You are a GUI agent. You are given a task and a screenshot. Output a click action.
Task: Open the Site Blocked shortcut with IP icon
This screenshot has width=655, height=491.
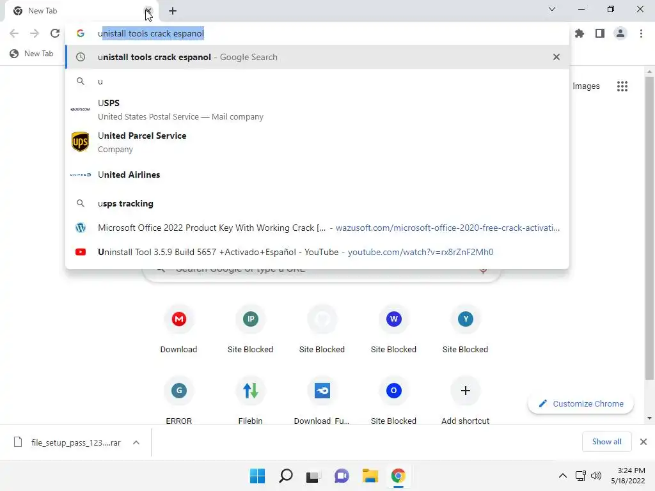click(250, 330)
